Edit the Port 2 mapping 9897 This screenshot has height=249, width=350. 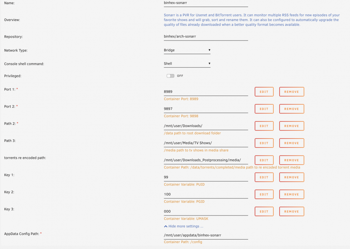(264, 109)
